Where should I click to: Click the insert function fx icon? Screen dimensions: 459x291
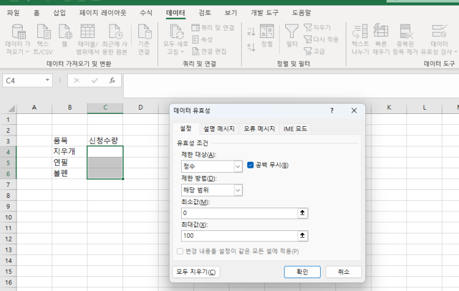coord(112,80)
